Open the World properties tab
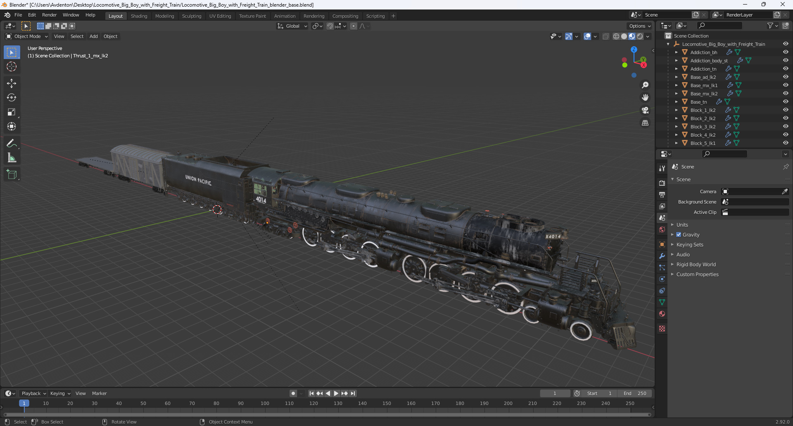This screenshot has width=793, height=426. (x=662, y=230)
